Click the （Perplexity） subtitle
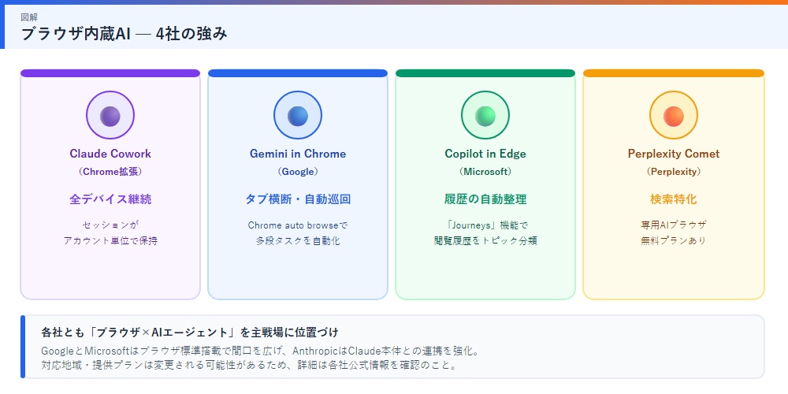788x394 pixels. click(x=674, y=171)
